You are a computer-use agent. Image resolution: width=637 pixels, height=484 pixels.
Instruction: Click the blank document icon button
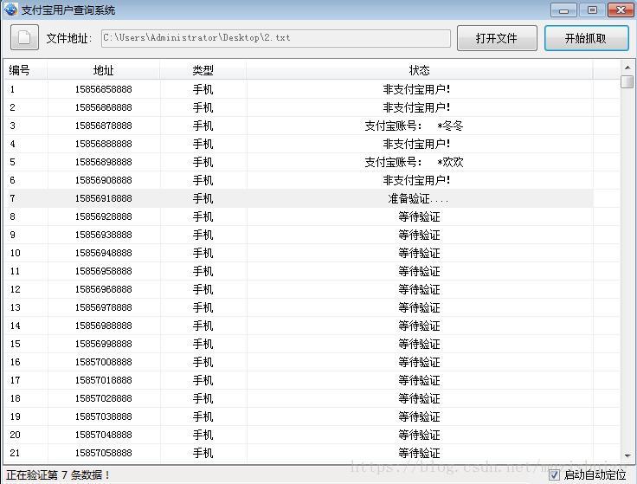(x=24, y=37)
